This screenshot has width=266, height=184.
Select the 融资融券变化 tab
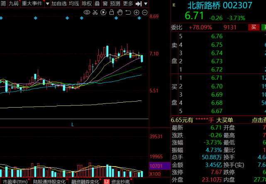click(85, 182)
